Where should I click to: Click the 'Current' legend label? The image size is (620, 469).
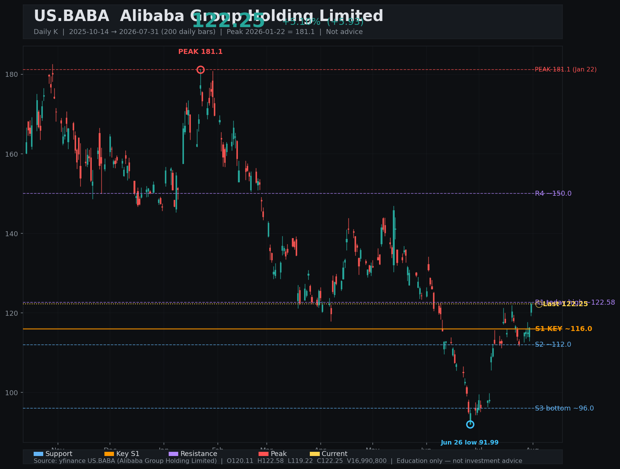(x=335, y=454)
